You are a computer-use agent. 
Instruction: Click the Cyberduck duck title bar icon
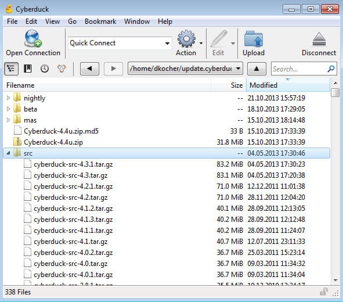click(x=9, y=9)
